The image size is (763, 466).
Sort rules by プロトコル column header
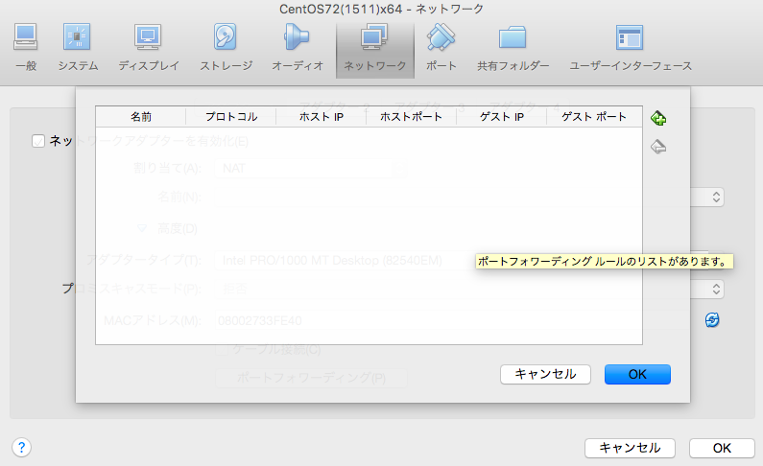pos(231,117)
